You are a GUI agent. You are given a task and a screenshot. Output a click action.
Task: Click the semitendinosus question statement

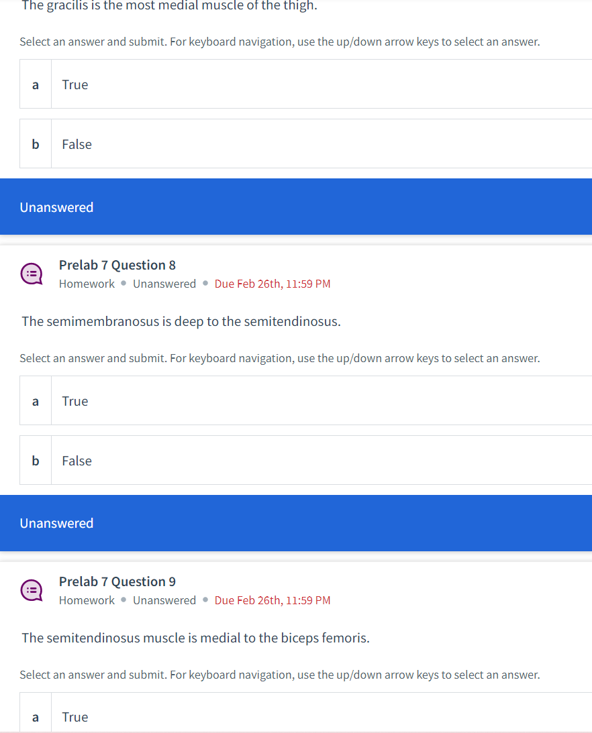click(195, 638)
